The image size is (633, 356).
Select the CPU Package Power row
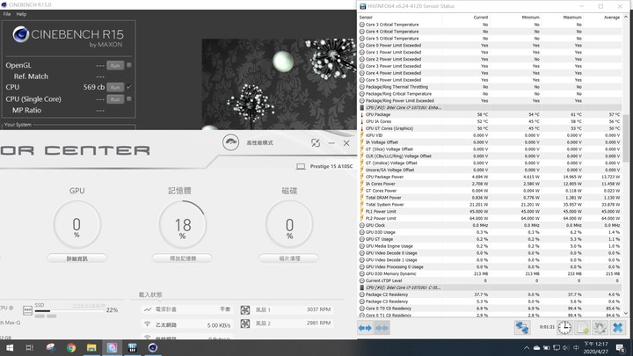490,177
